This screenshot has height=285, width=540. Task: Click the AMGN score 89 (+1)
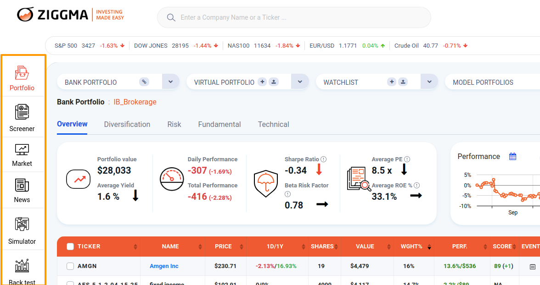coord(503,266)
